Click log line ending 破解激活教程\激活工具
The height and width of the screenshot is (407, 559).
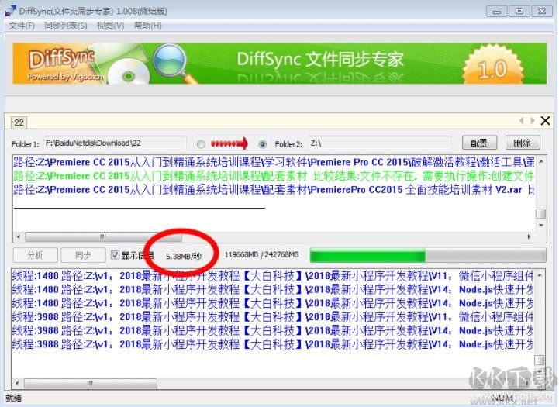[274, 162]
